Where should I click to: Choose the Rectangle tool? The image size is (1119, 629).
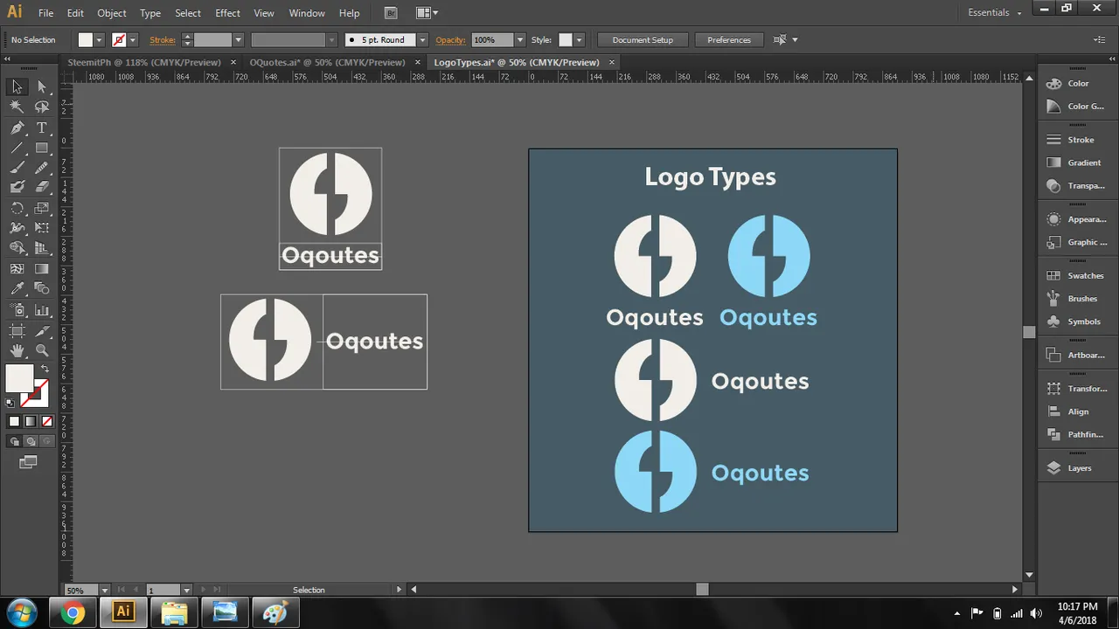click(x=41, y=148)
